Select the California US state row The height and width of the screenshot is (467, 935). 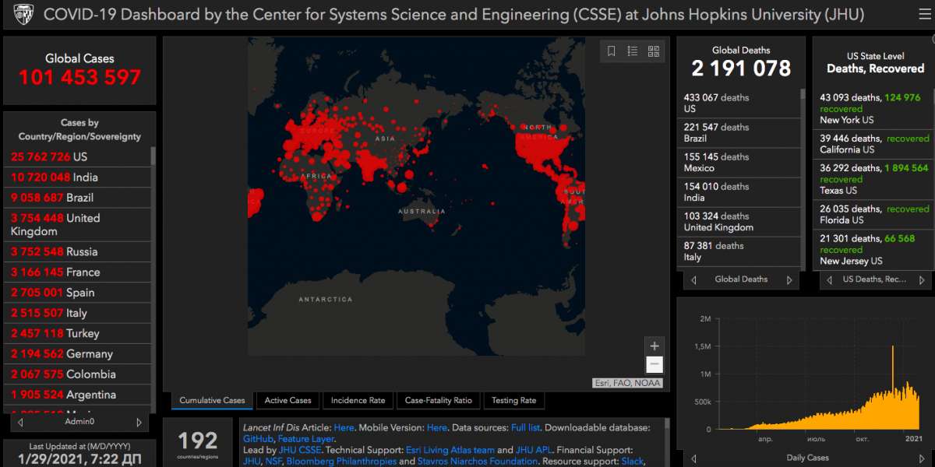[873, 144]
